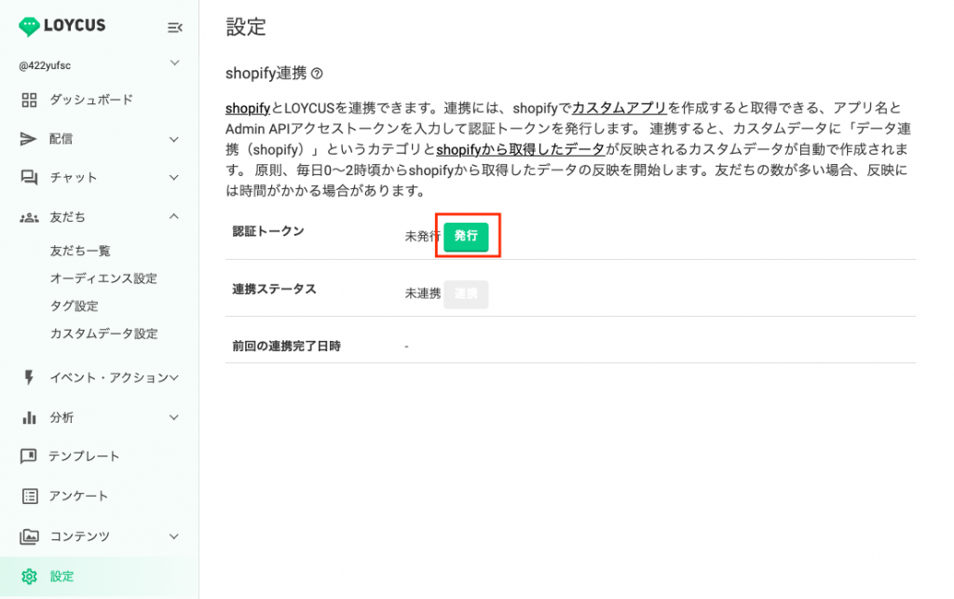
Task: Collapse the 友だち menu chevron
Action: point(174,216)
